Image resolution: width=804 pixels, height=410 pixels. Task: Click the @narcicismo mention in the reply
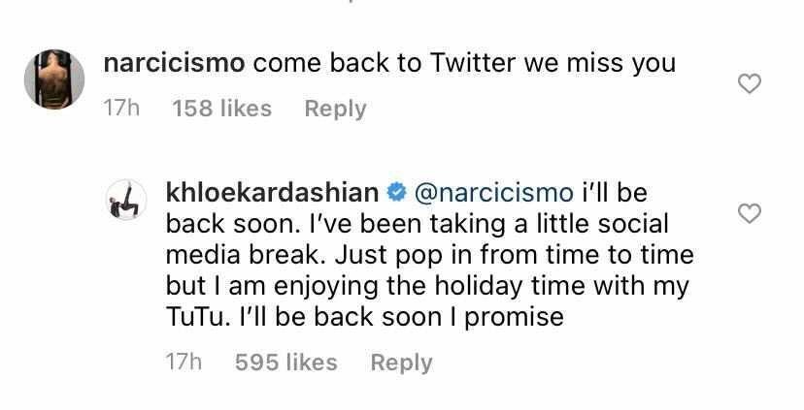tap(493, 193)
